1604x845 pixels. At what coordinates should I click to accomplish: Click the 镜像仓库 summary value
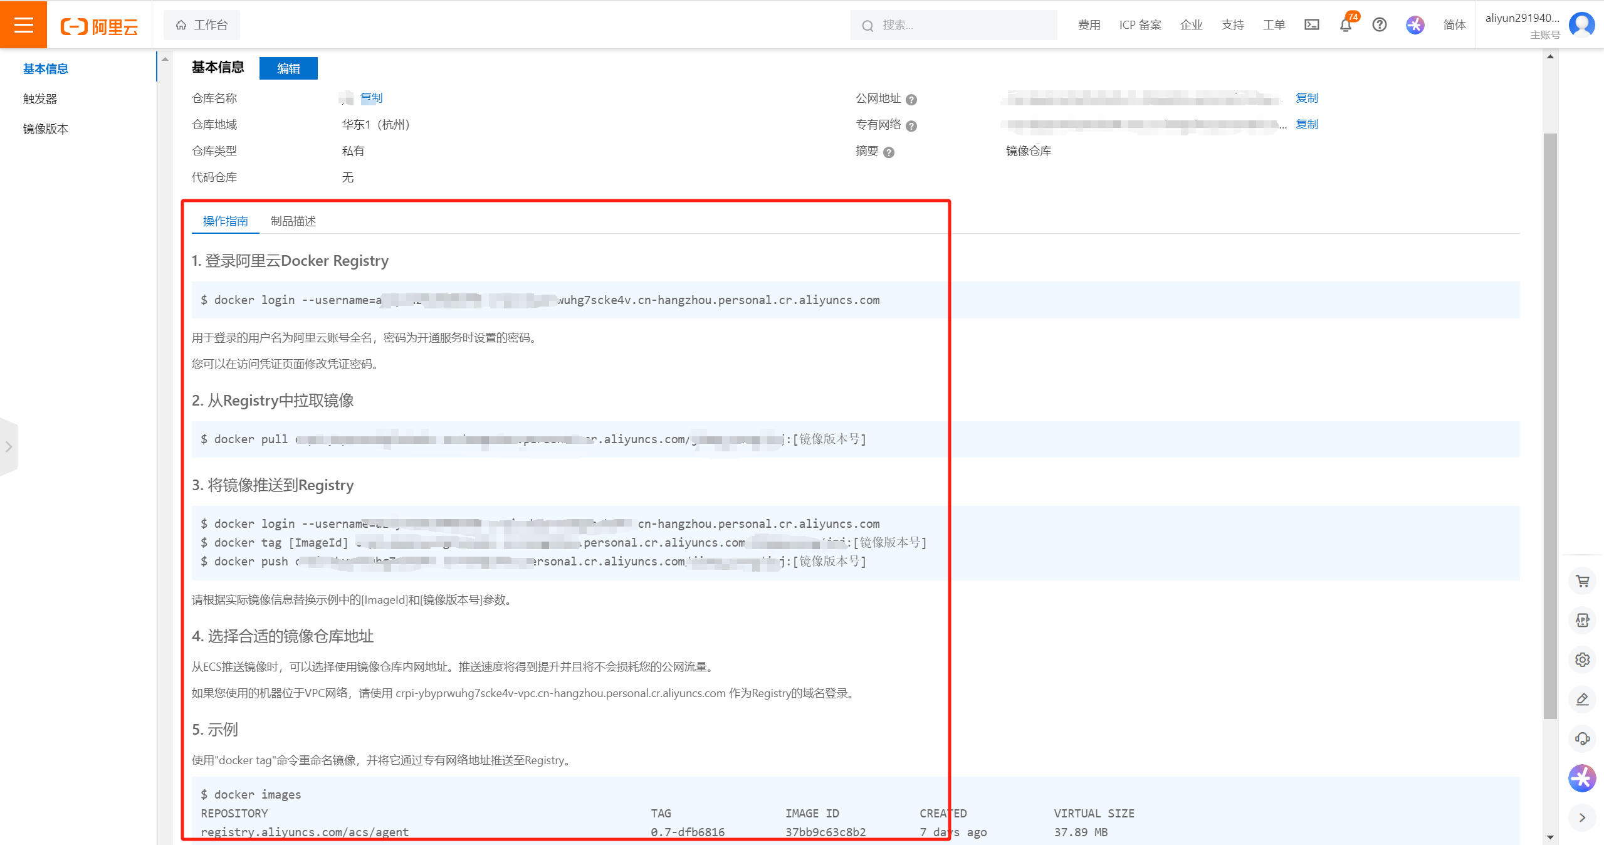[1029, 151]
